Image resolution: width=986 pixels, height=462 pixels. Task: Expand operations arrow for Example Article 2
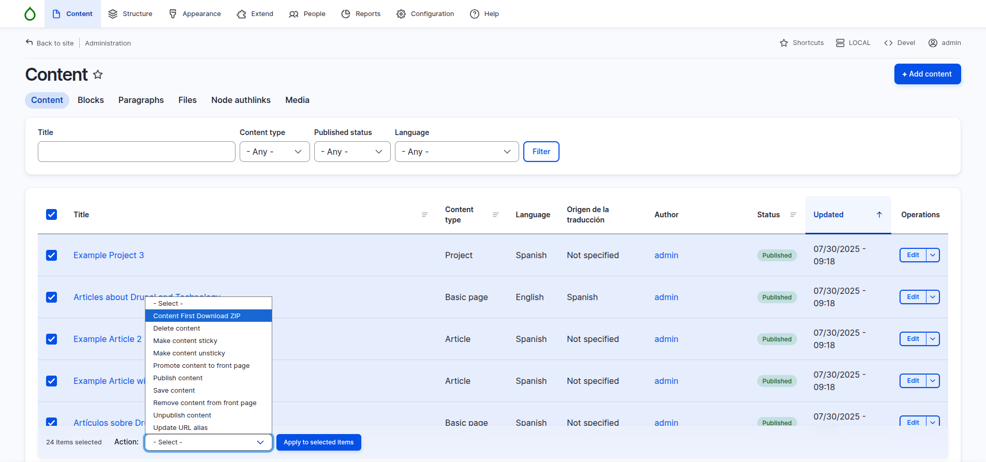point(933,339)
